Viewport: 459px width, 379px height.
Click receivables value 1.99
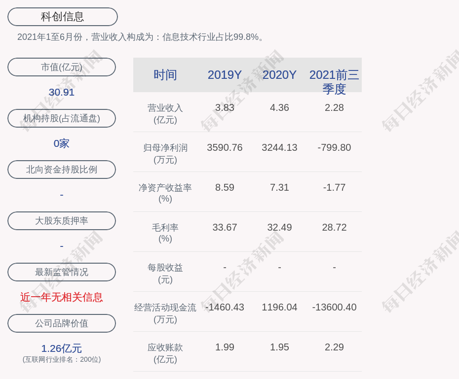click(225, 347)
